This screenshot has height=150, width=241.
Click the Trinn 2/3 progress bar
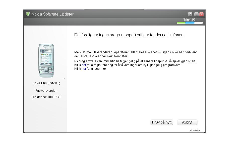pos(190,23)
